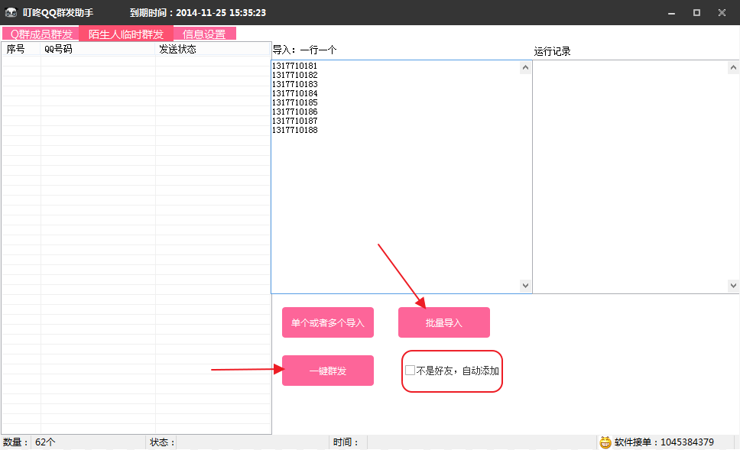Select the 陌生人临时群发 tab
Image resolution: width=740 pixels, height=450 pixels.
(125, 34)
